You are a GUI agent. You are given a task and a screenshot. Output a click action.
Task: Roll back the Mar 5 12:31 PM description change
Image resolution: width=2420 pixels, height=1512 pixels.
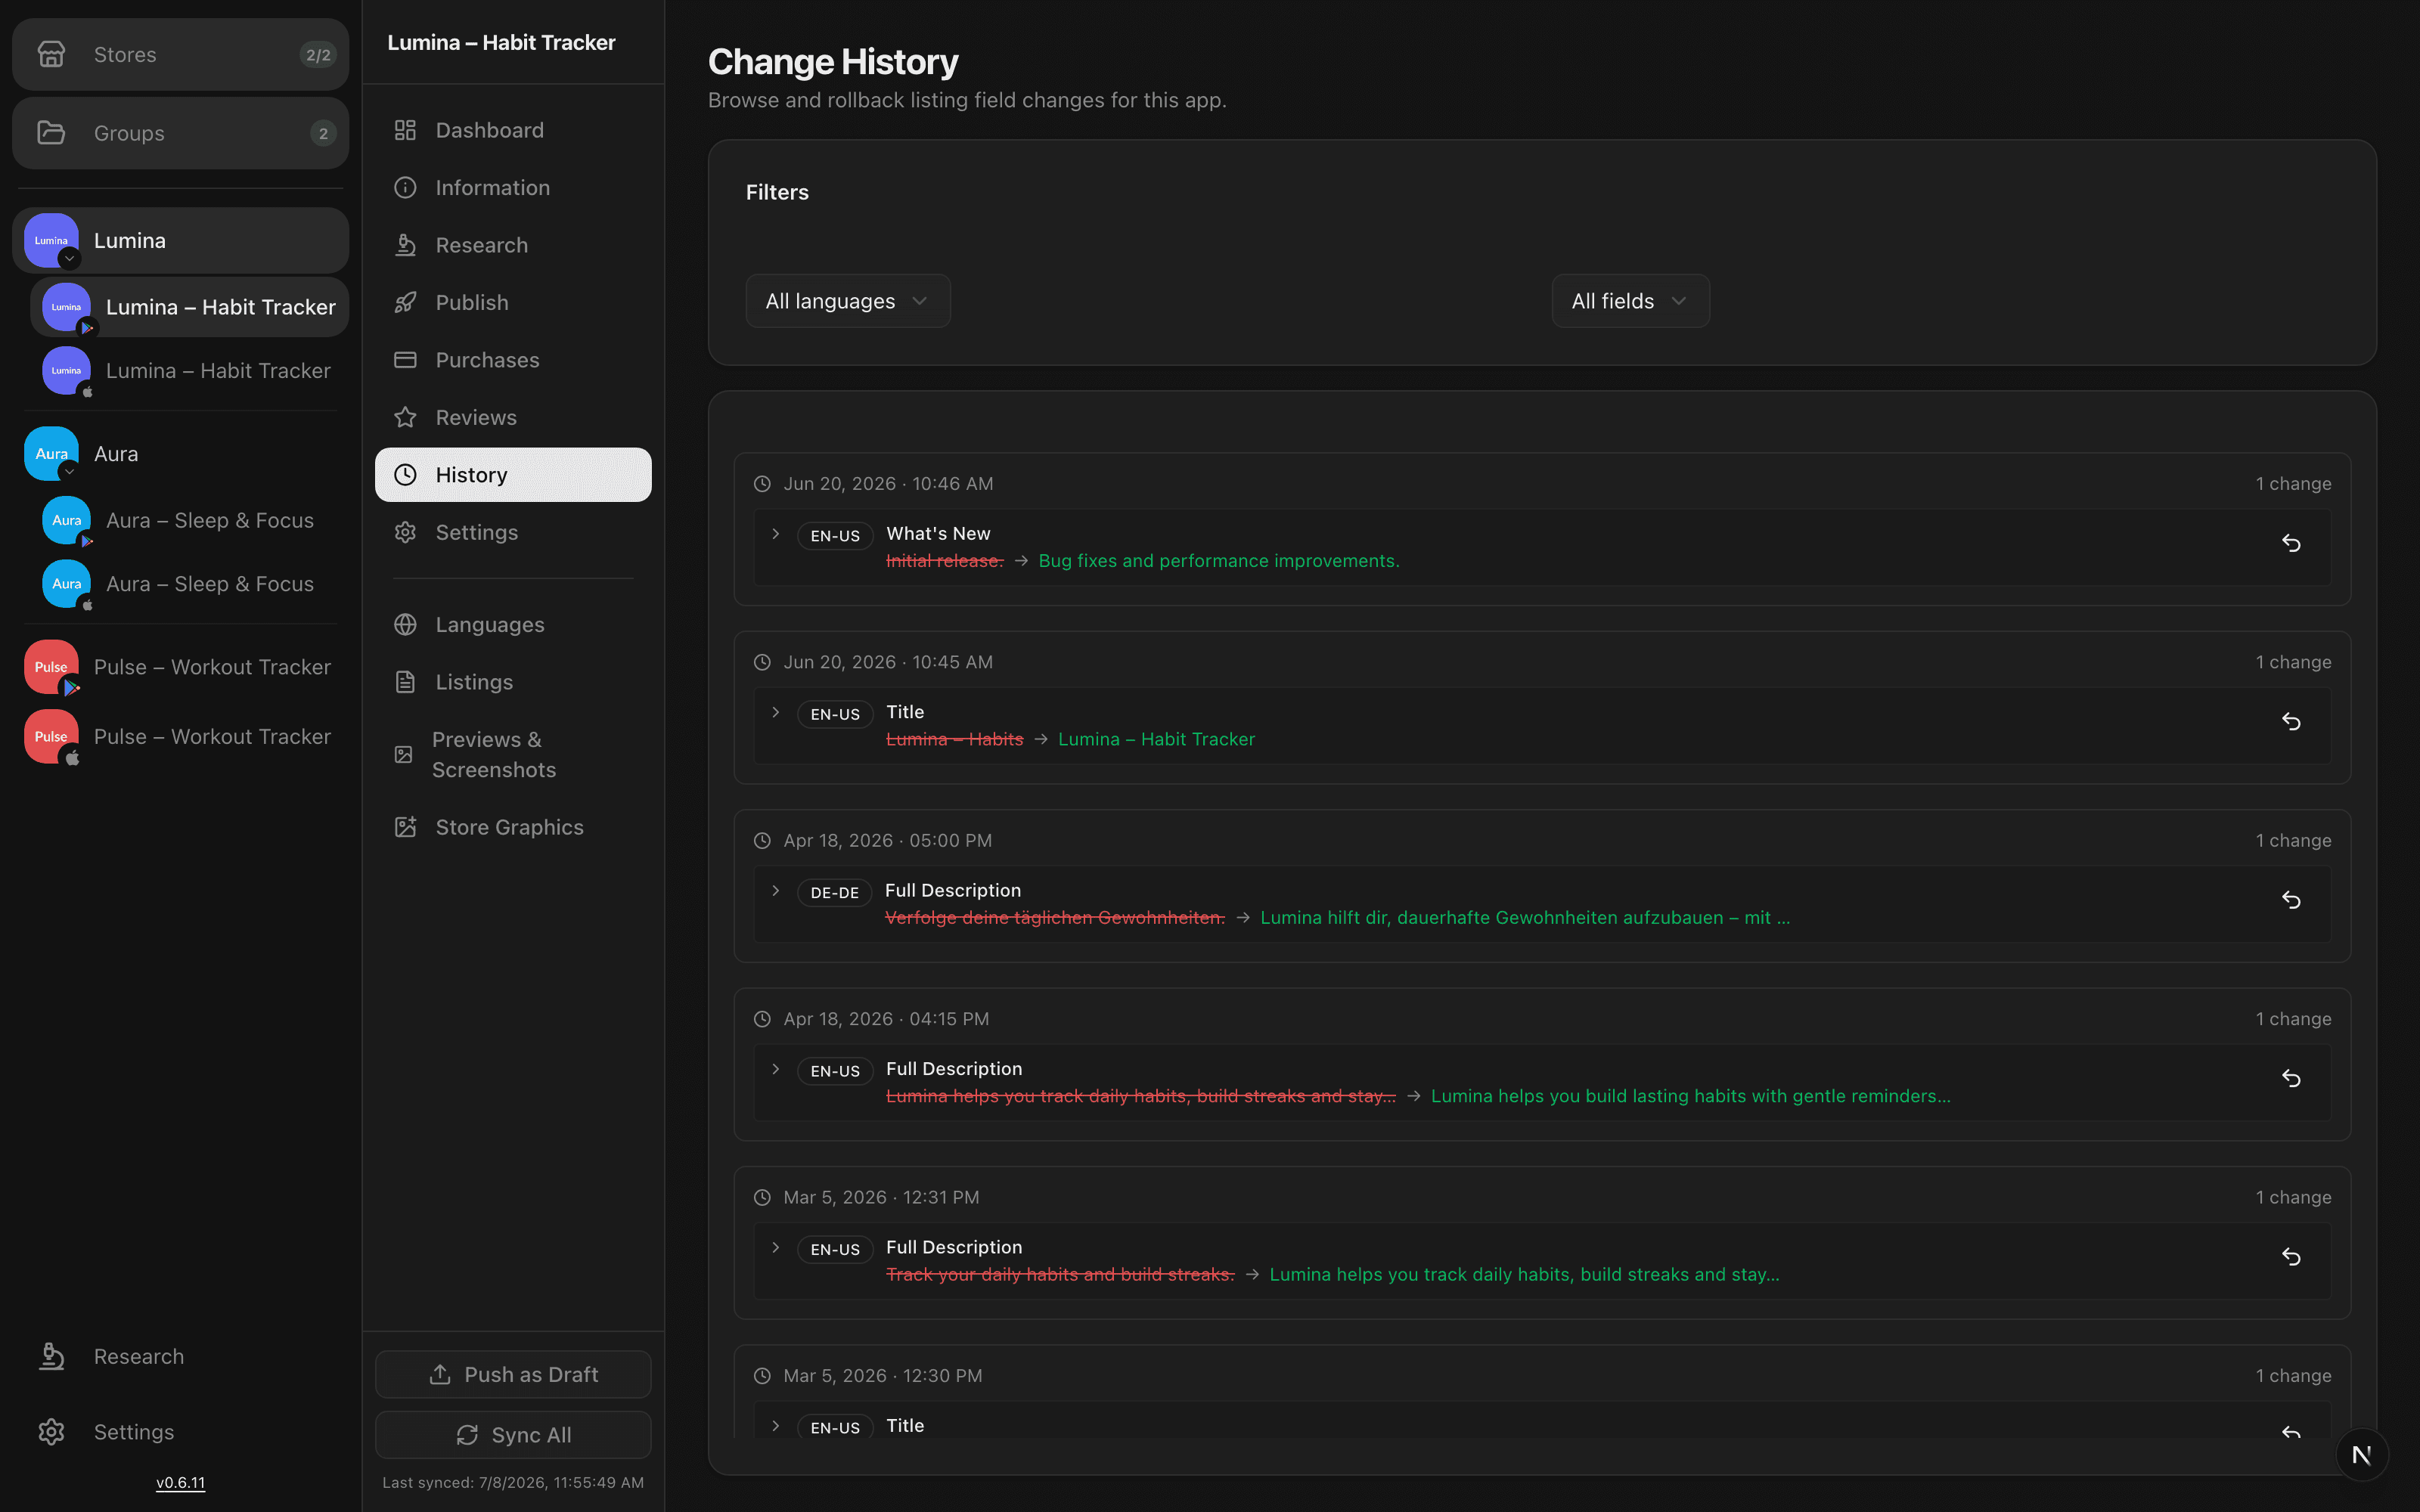tap(2291, 1256)
